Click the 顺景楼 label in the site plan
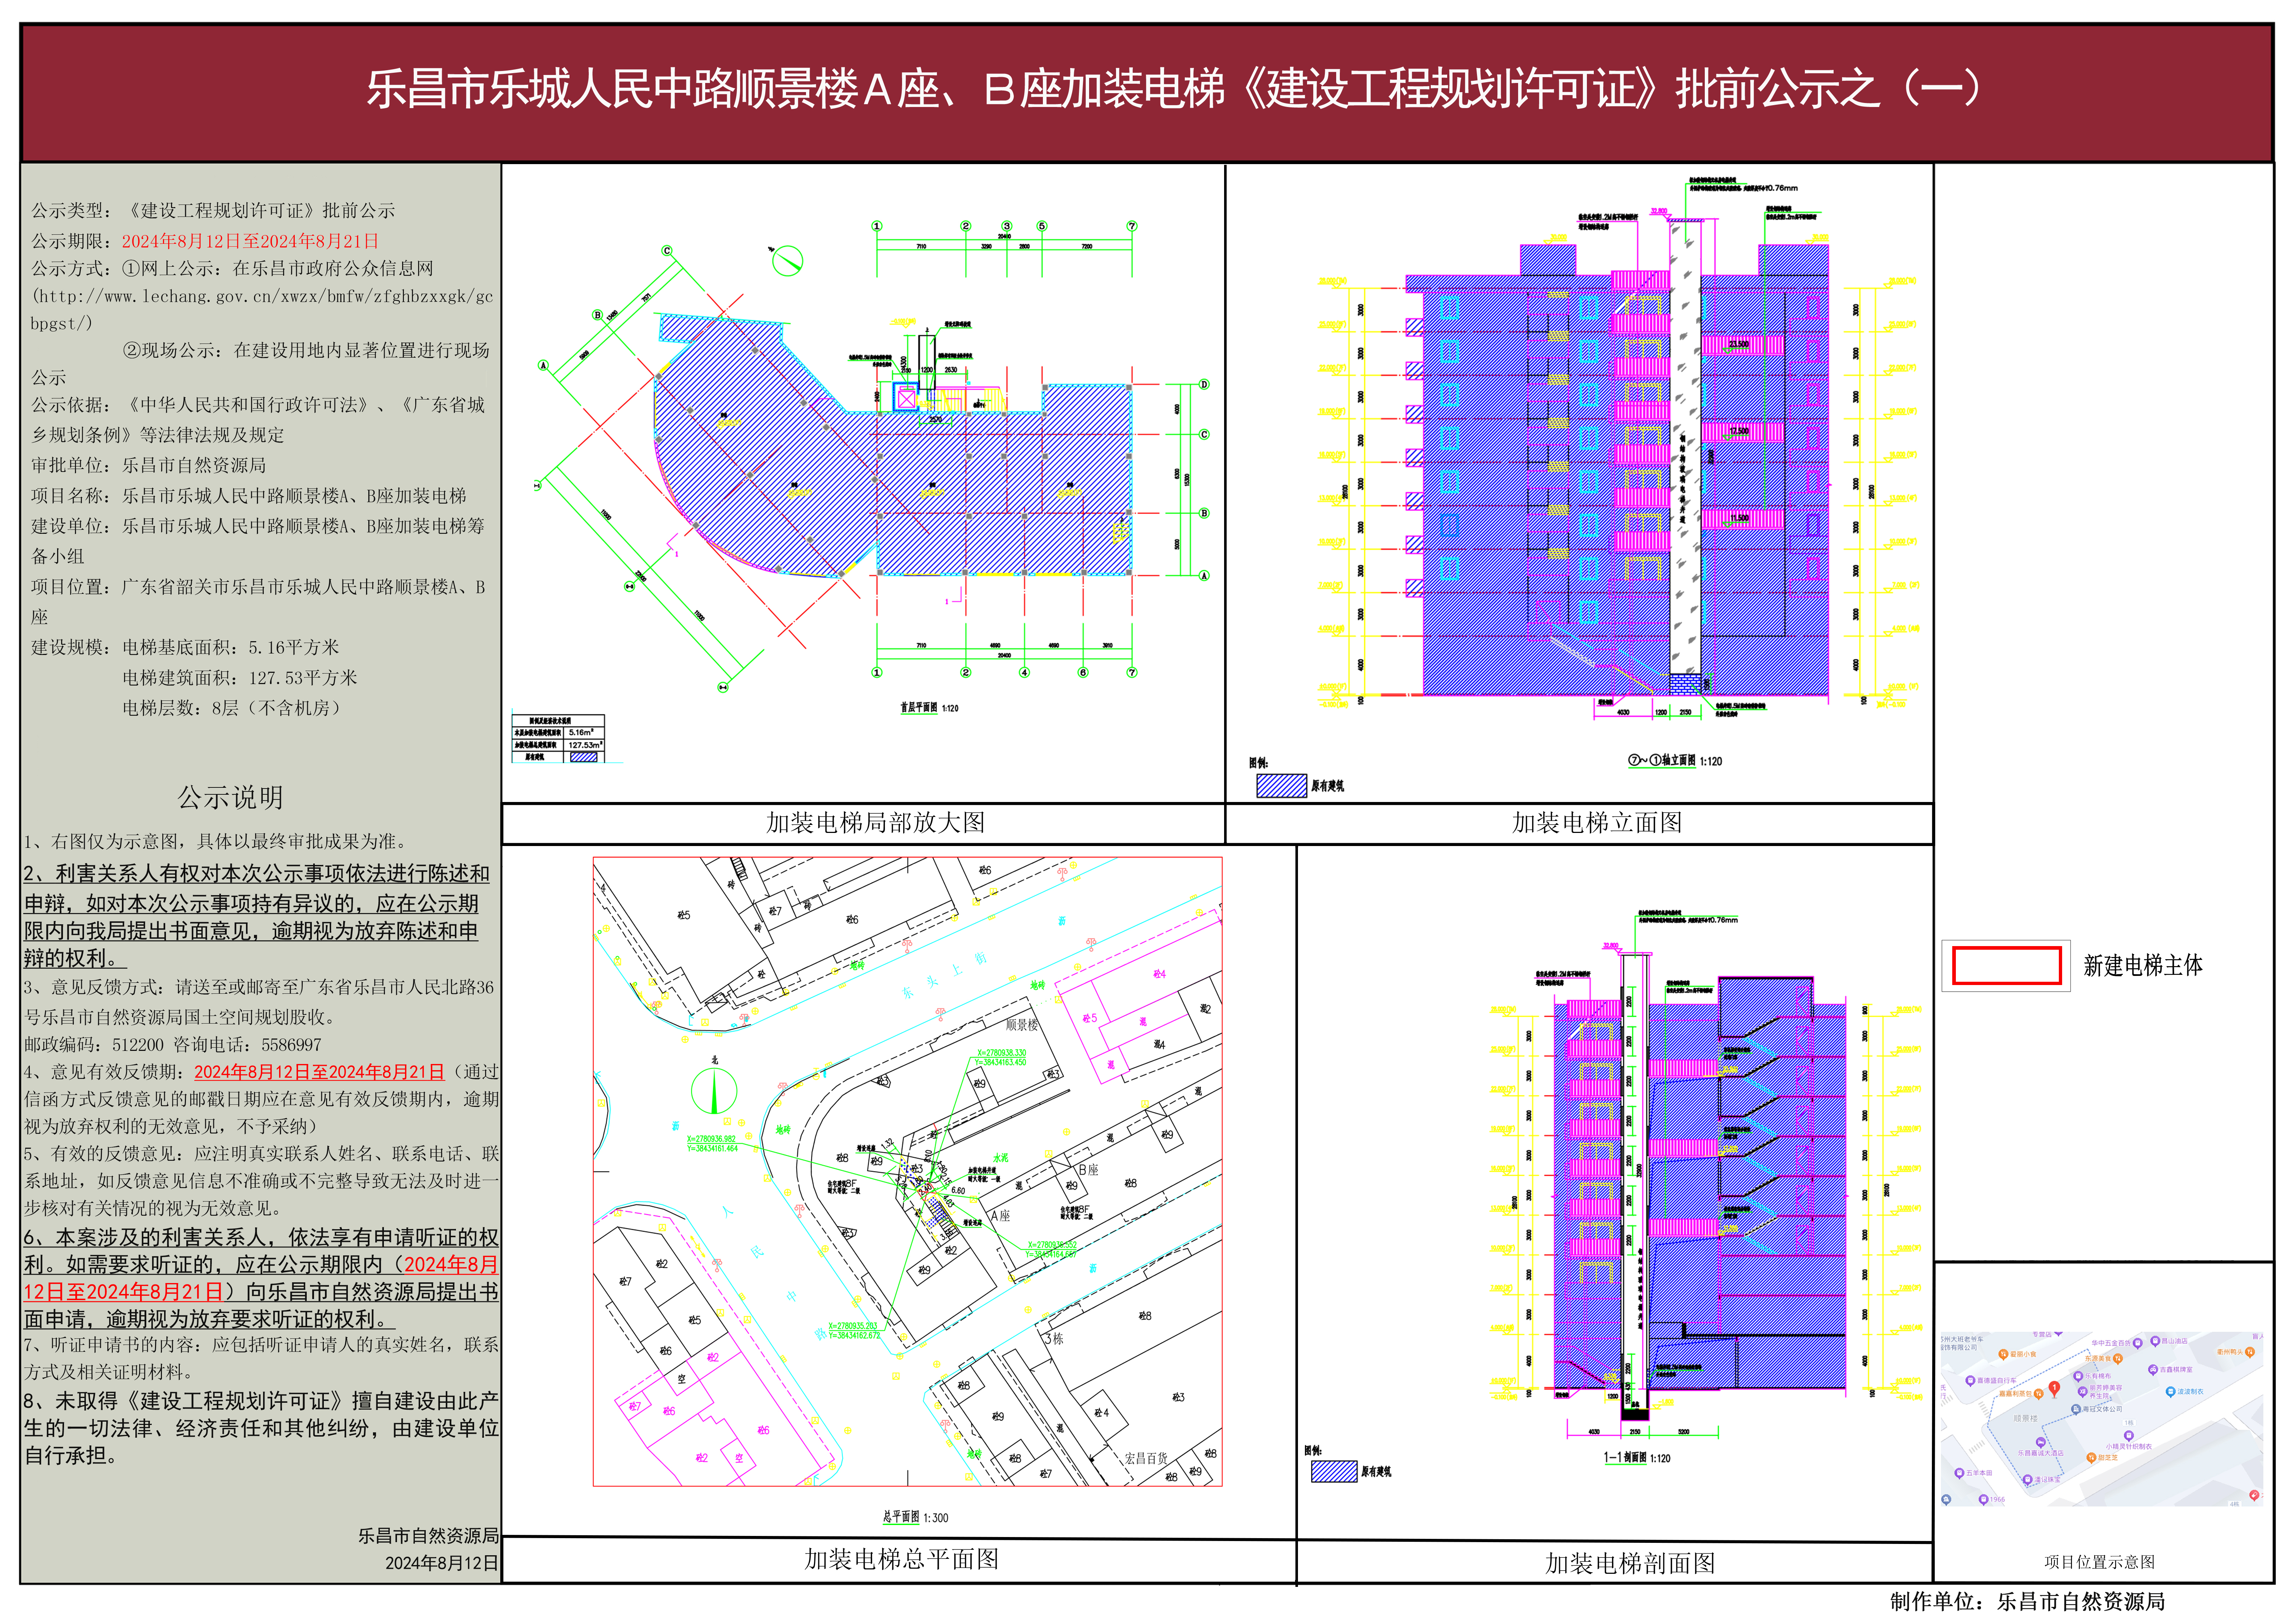The image size is (2295, 1624). point(1022,1025)
